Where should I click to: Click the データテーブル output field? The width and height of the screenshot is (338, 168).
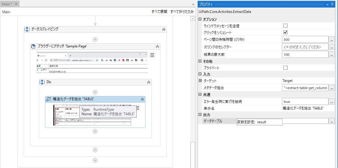(305, 121)
